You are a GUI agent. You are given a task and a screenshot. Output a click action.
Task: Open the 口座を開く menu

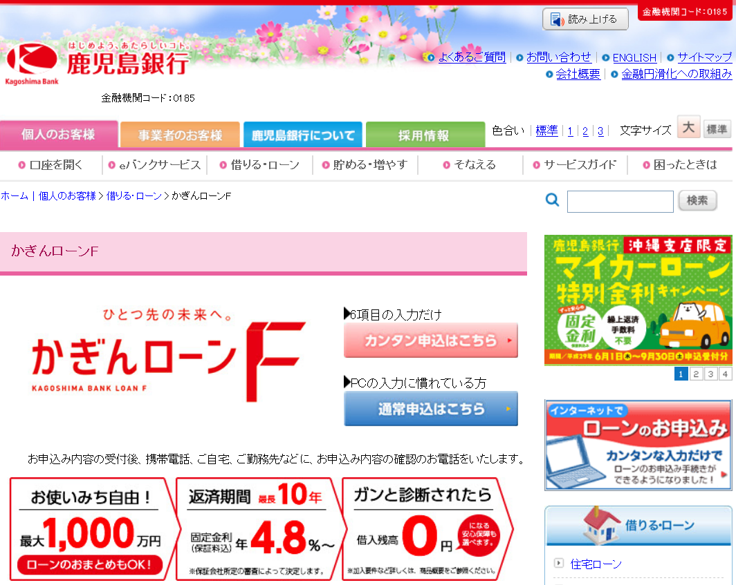pyautogui.click(x=50, y=164)
